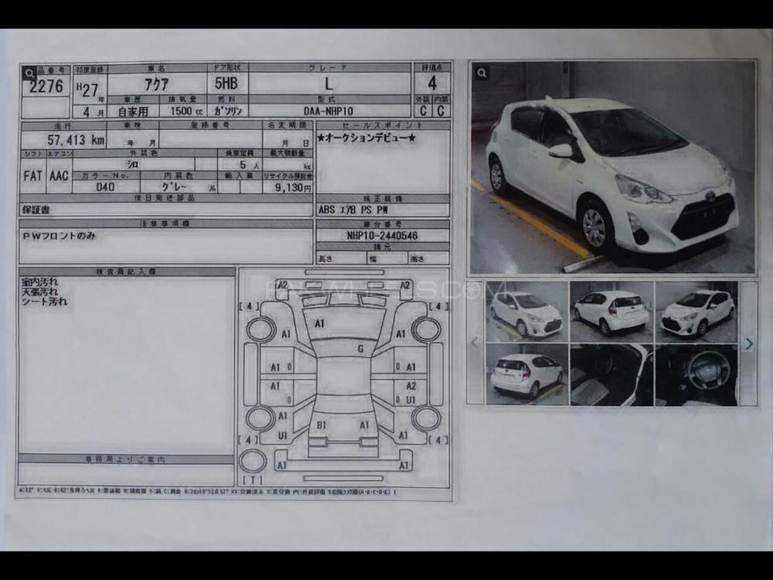Click the large white car main photo
Image resolution: width=773 pixels, height=580 pixels.
[612, 168]
